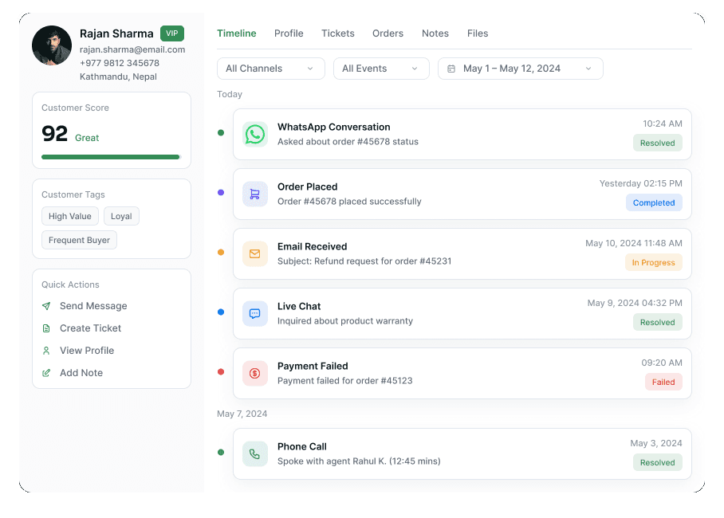Click the pencil icon beside Add Note
The width and height of the screenshot is (724, 518).
coord(46,373)
